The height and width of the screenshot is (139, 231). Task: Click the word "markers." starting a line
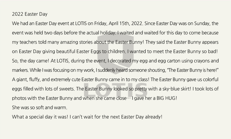point(20,70)
